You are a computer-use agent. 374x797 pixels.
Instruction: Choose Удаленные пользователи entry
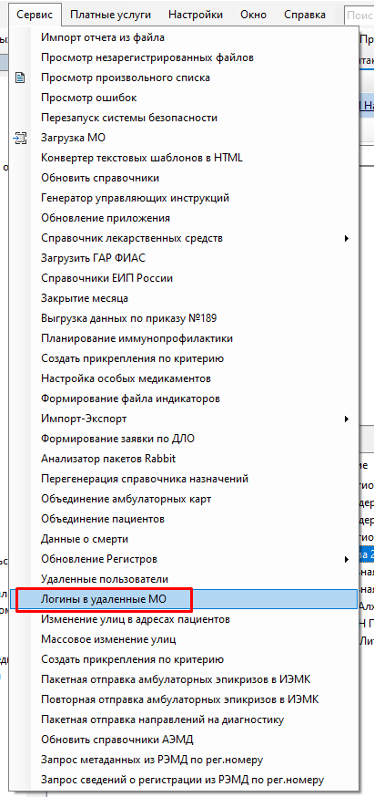(105, 579)
